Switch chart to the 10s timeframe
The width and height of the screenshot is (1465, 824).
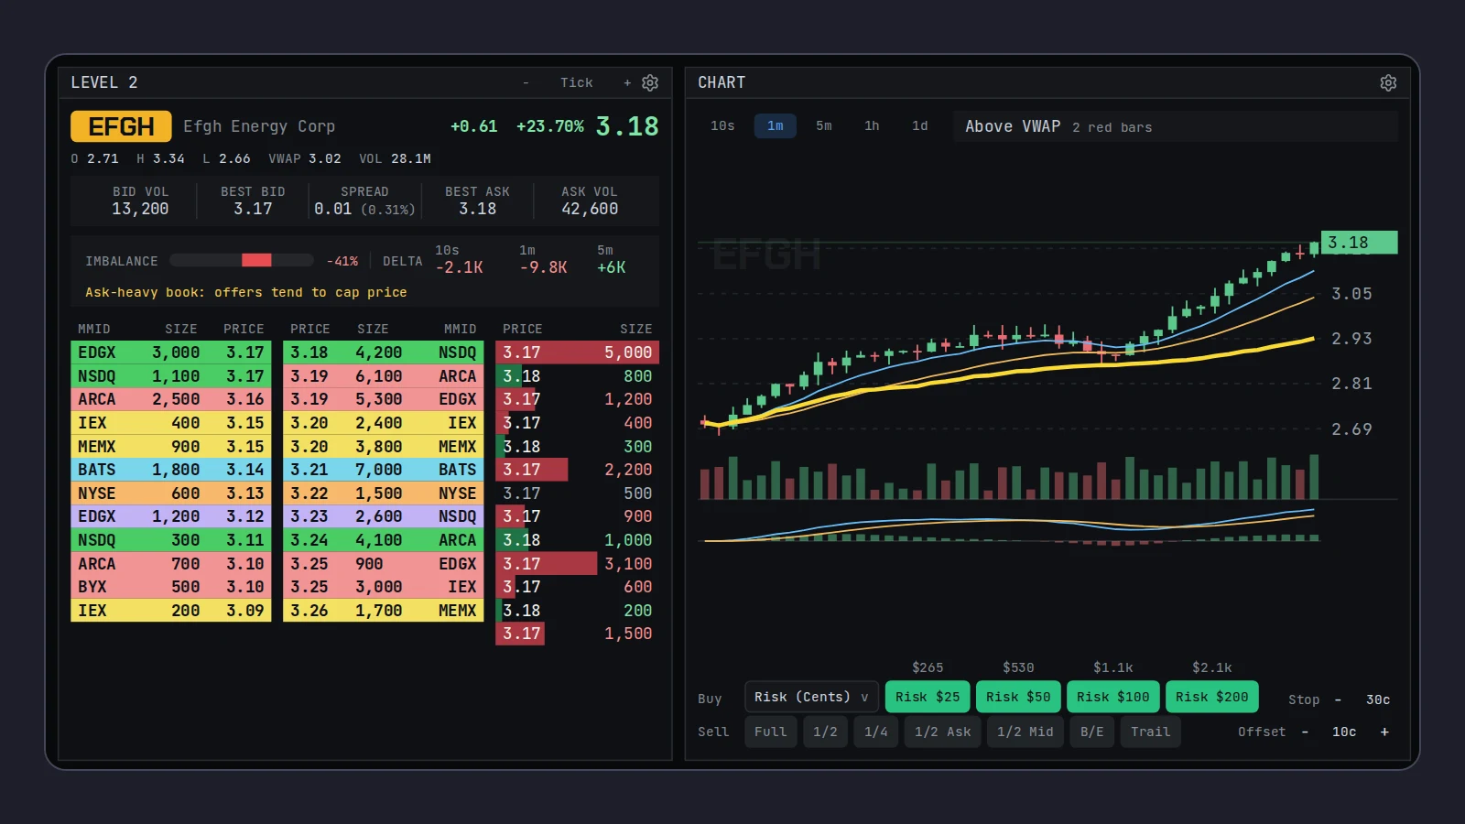(722, 125)
